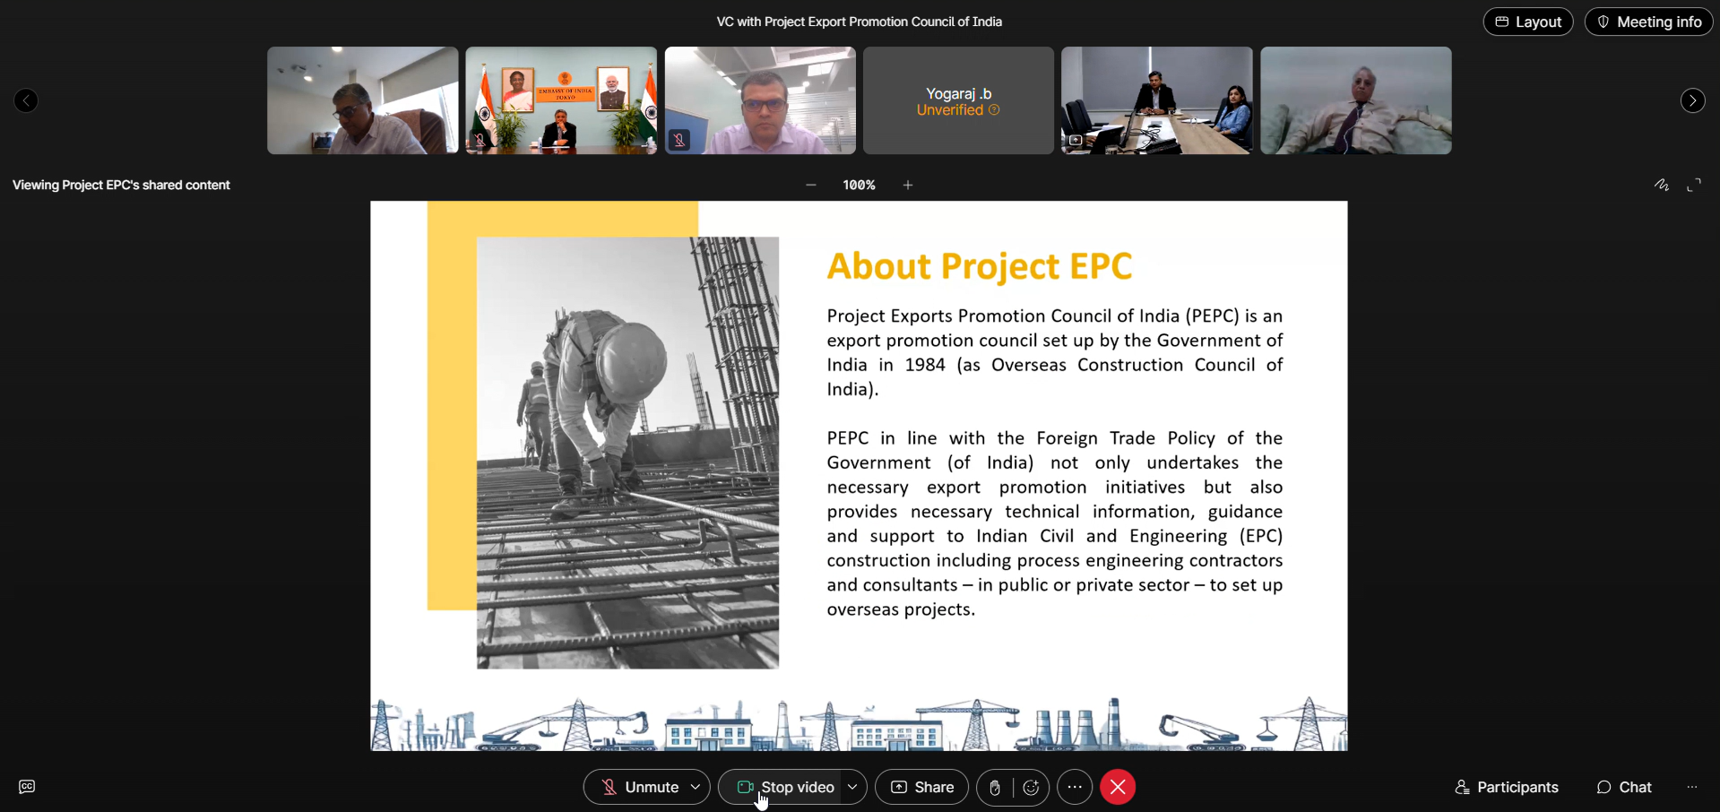
Task: Open the annotate tool icon
Action: pyautogui.click(x=1662, y=185)
